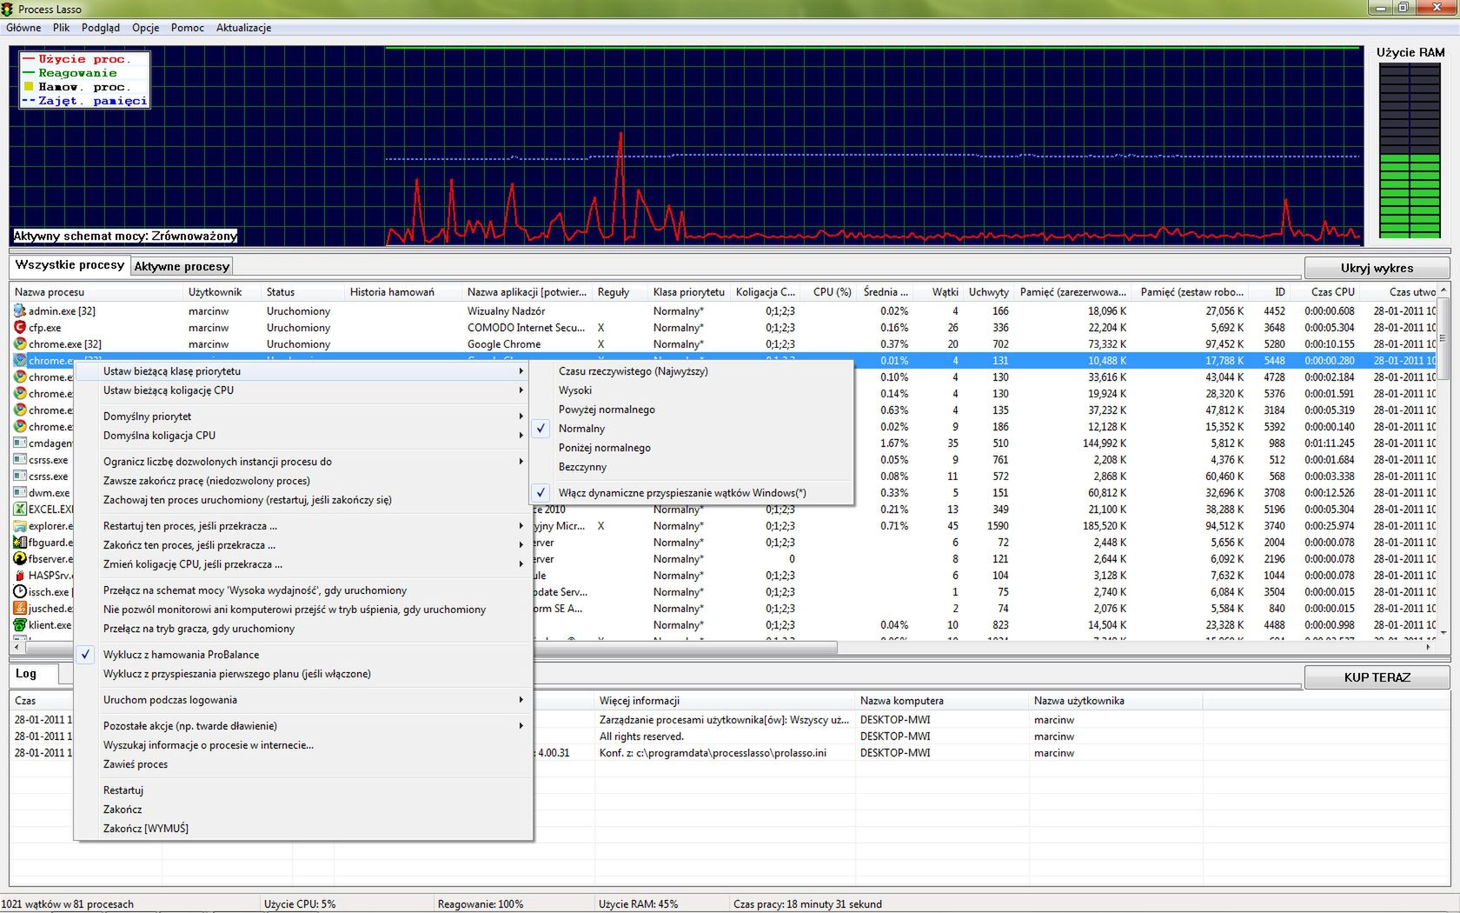The image size is (1460, 913).
Task: Open the Plik menu
Action: pos(61,28)
